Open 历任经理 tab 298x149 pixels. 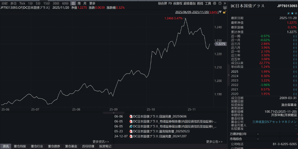click(x=88, y=146)
